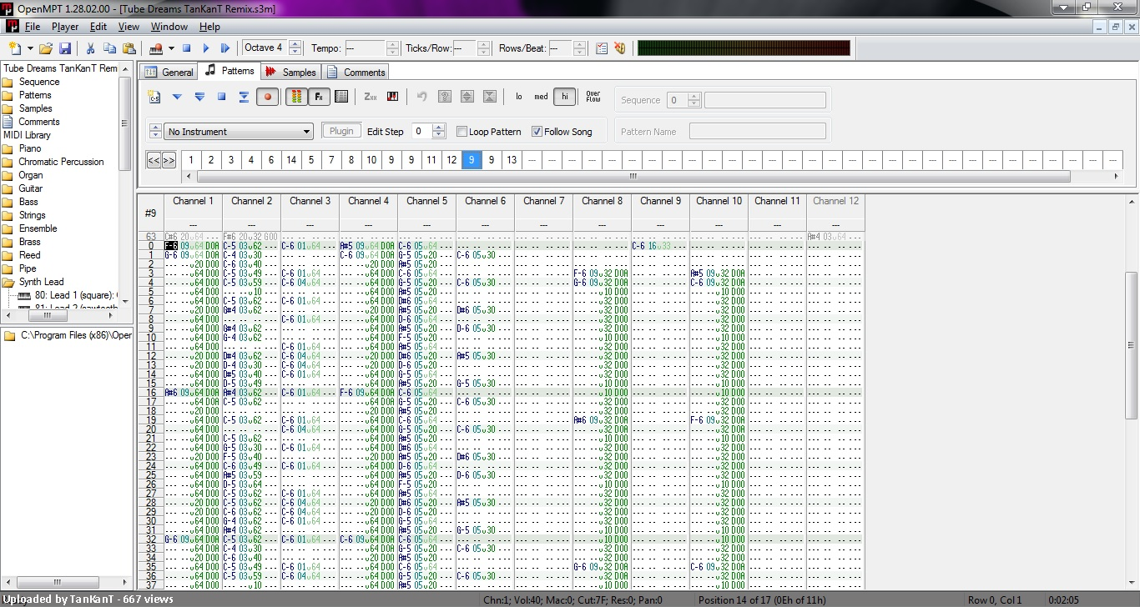The image size is (1140, 607).
Task: Save the file with the floppy disk icon
Action: 65,48
